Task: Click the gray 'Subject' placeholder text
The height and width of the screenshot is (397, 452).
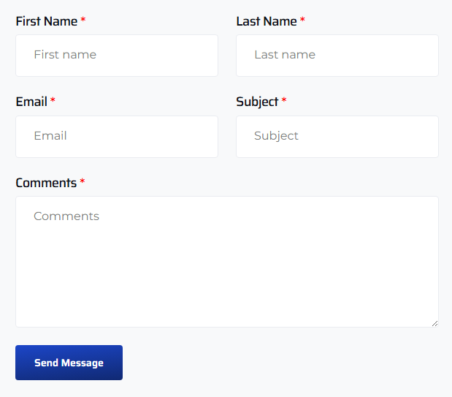Action: (x=276, y=136)
